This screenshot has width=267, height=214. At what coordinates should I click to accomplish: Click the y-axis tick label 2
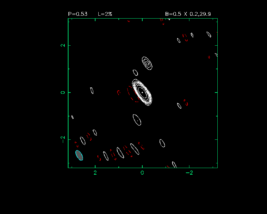tap(63, 45)
